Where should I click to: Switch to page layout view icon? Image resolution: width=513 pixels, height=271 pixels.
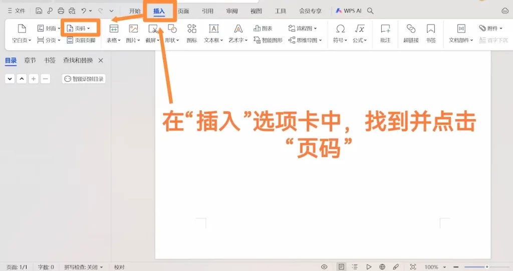(x=341, y=267)
